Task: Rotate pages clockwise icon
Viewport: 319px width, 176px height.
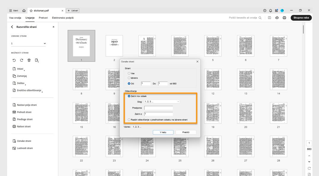Action: [22, 60]
